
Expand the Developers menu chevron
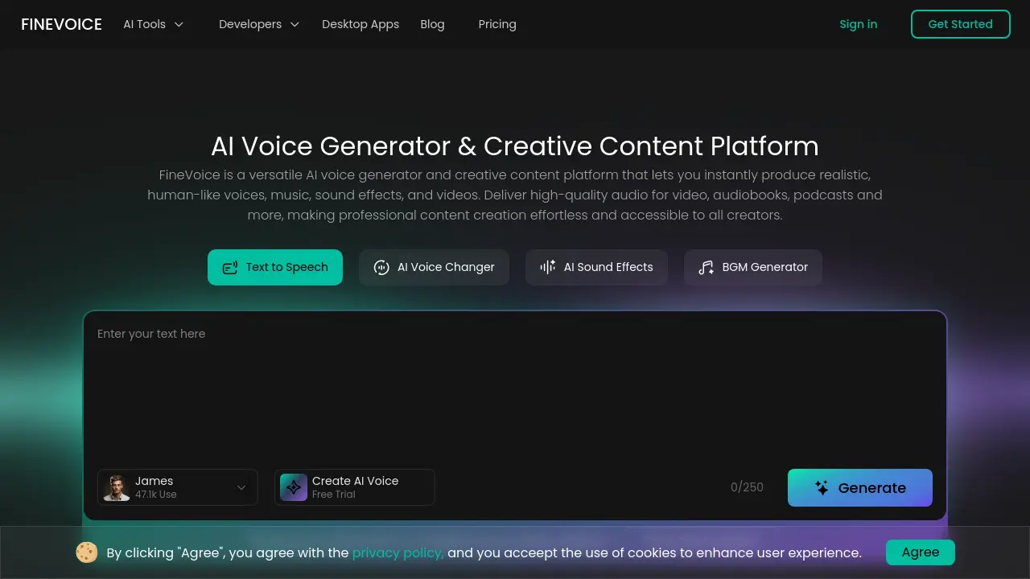[295, 24]
